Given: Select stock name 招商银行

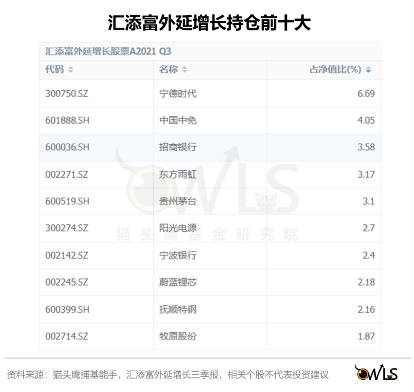Looking at the screenshot, I should [x=178, y=147].
